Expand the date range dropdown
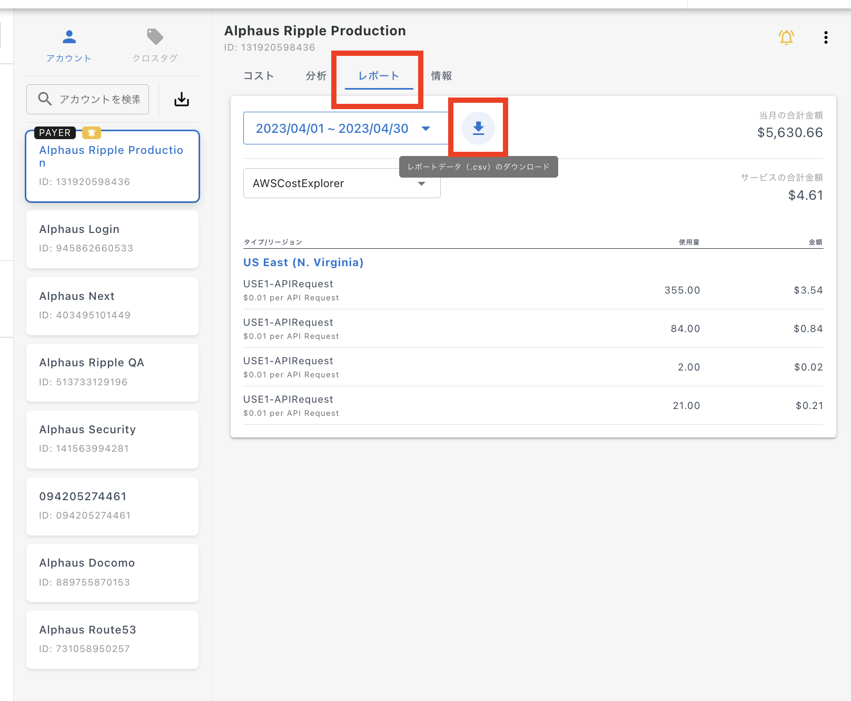Image resolution: width=851 pixels, height=701 pixels. tap(426, 129)
